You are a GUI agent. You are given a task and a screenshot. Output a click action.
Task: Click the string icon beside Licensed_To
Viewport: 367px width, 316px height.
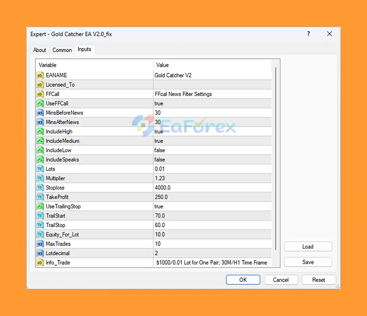[x=40, y=85]
